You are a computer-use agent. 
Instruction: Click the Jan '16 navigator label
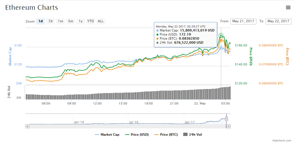point(79,122)
